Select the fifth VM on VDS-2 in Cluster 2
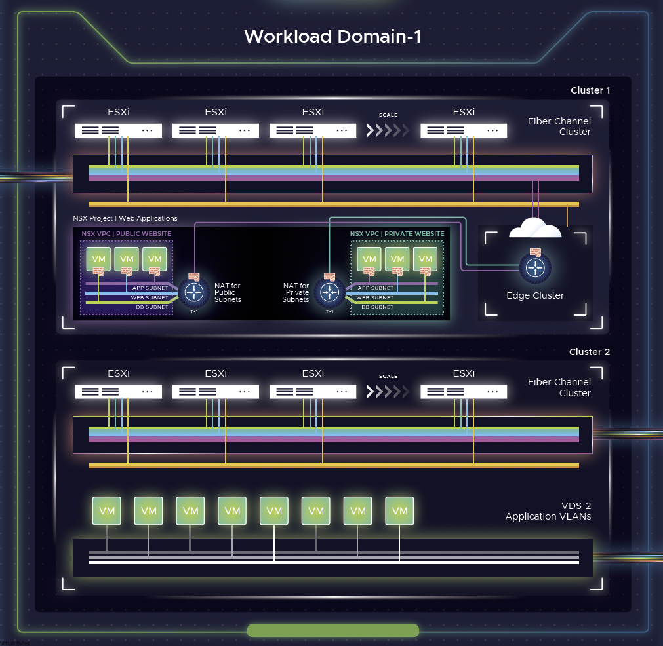 click(x=274, y=511)
